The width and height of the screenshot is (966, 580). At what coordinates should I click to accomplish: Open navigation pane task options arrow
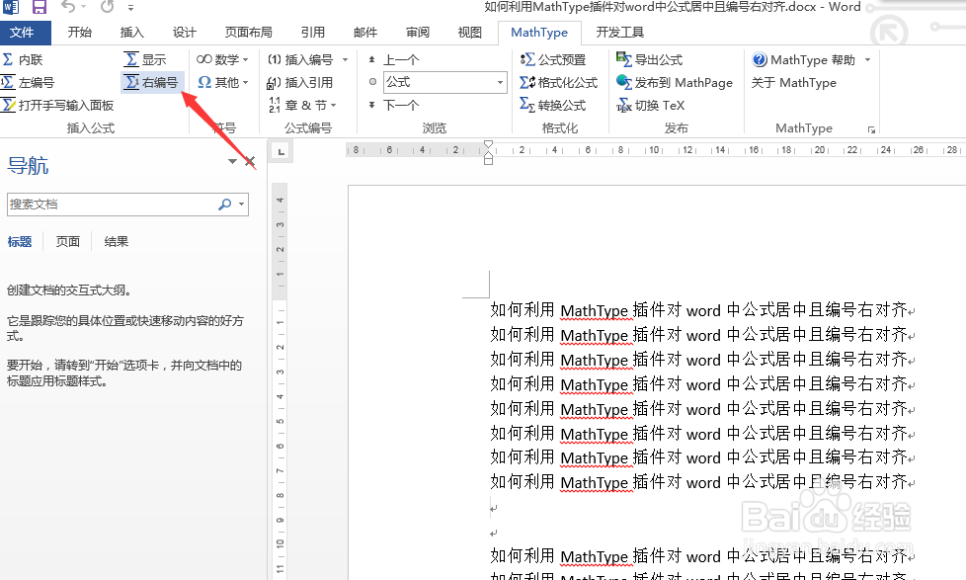pyautogui.click(x=232, y=162)
